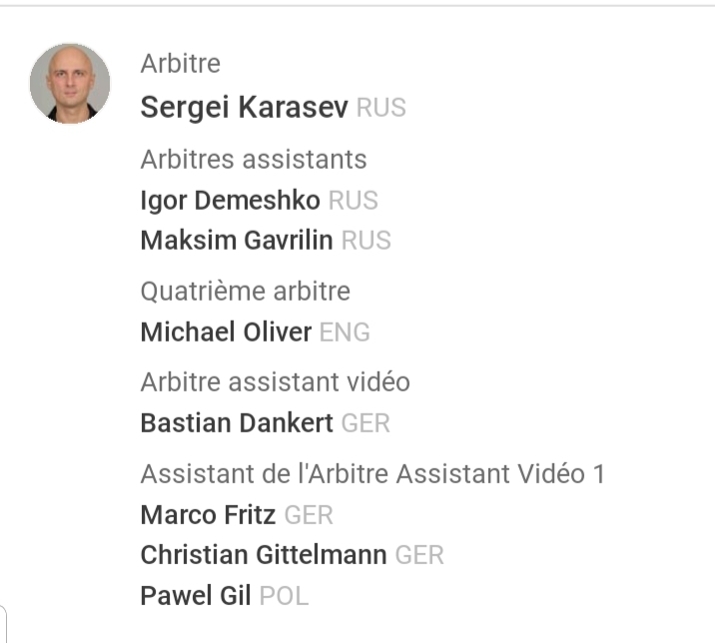Screen dimensions: 715x643
Task: Open fourth official Michael Oliver
Action: click(226, 332)
